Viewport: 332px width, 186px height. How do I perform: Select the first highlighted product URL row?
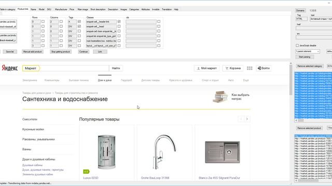pyautogui.click(x=313, y=136)
